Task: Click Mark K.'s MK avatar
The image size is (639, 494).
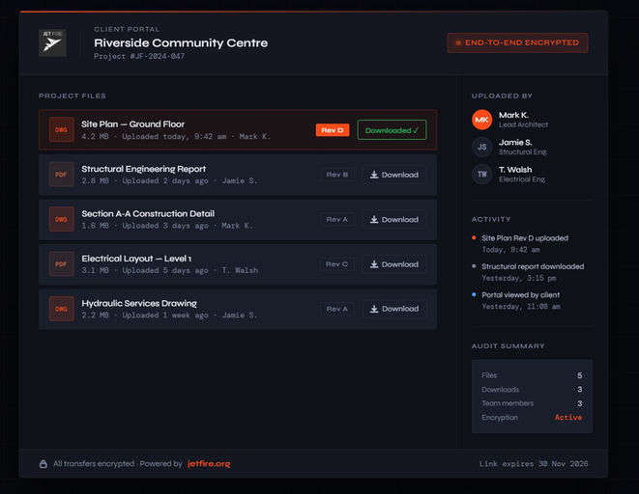Action: (481, 120)
